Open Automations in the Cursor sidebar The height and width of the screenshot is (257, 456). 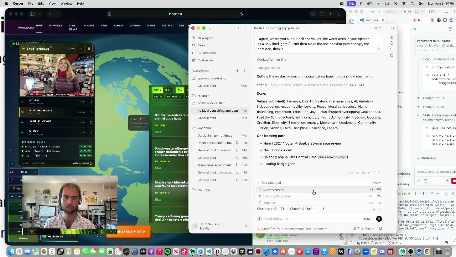point(206,53)
